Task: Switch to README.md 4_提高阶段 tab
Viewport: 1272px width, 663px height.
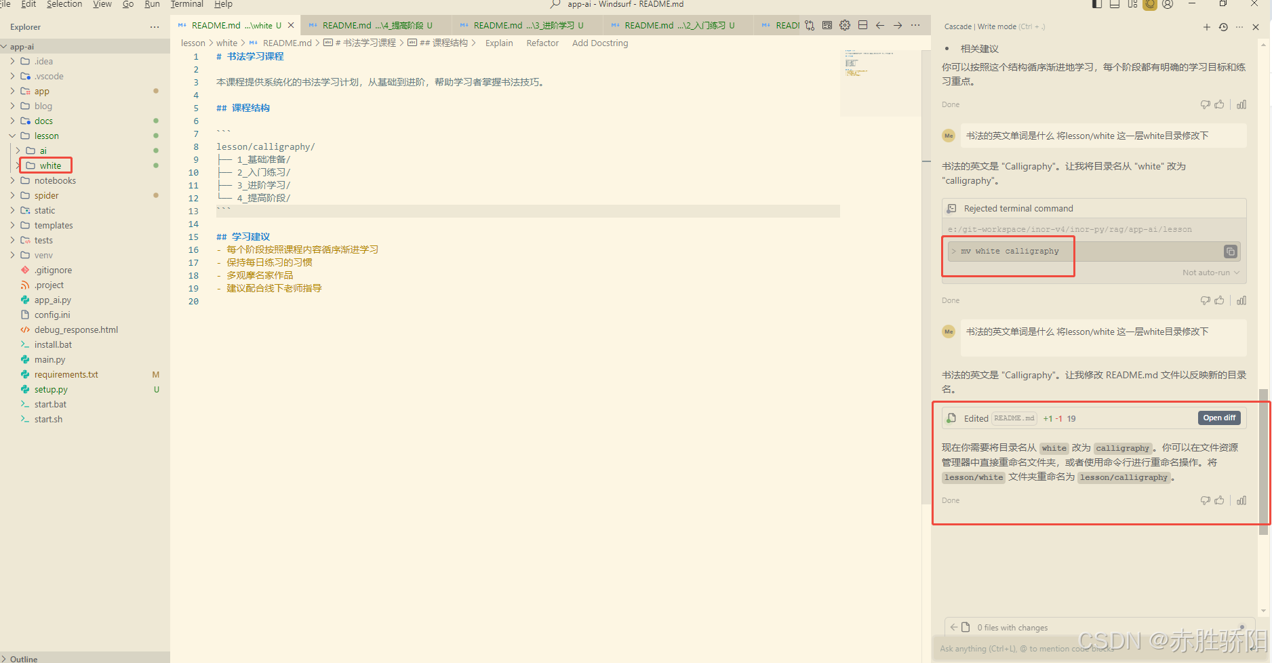Action: click(x=375, y=25)
